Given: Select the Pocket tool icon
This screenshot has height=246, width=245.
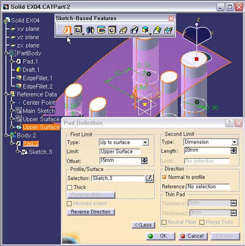Looking at the screenshot, I should [x=78, y=30].
